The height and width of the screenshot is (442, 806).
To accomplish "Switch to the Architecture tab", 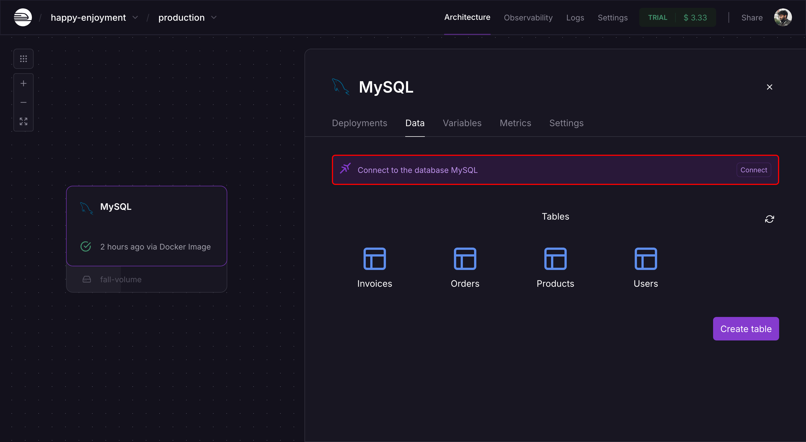I will tap(467, 17).
